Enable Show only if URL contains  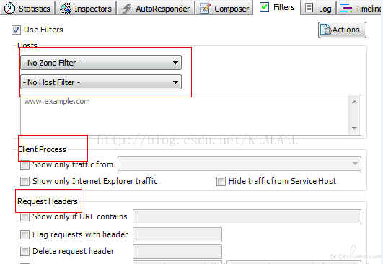(x=25, y=216)
